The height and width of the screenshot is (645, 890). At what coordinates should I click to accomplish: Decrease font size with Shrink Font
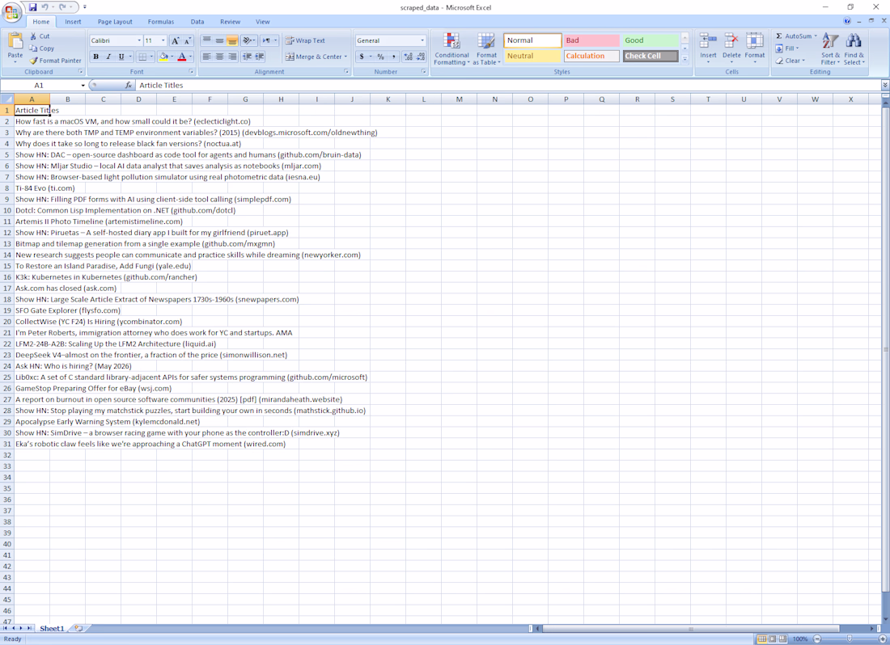[x=188, y=40]
